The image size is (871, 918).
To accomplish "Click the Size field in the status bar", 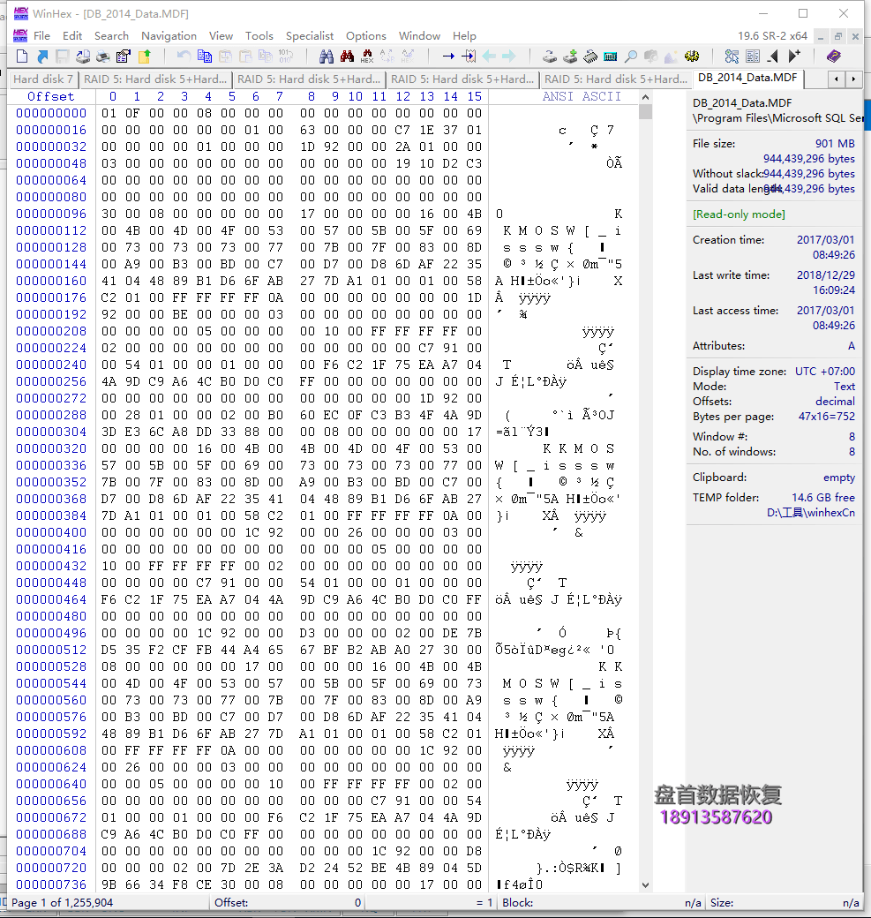I will pos(785,903).
